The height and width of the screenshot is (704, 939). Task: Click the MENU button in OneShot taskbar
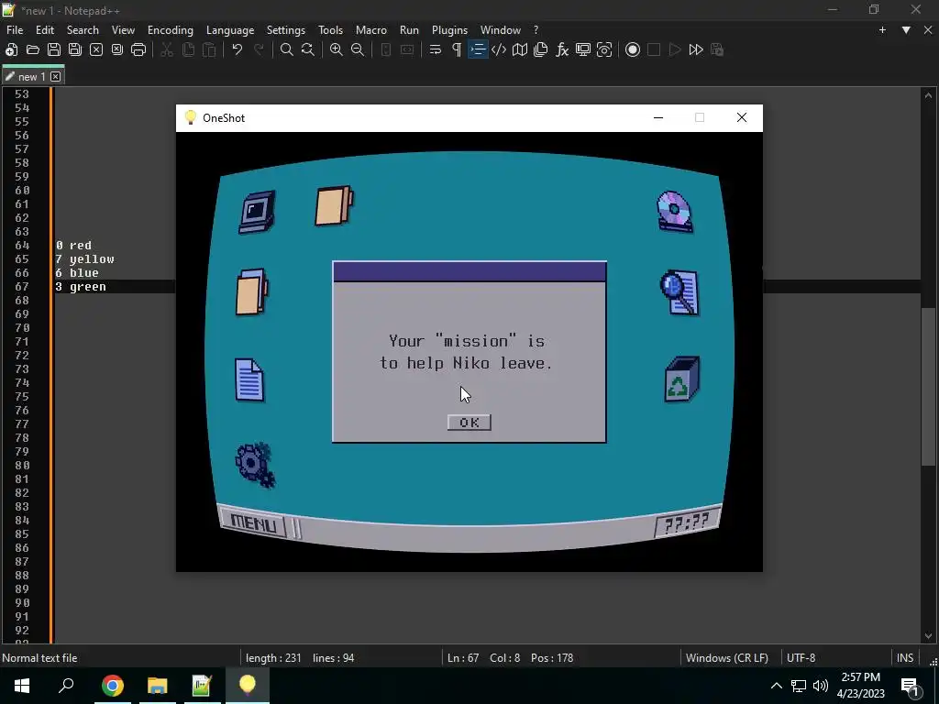pyautogui.click(x=253, y=523)
